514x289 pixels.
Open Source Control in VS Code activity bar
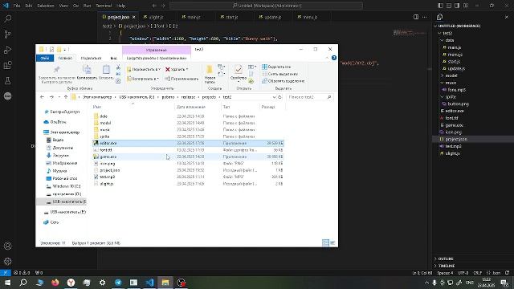point(7,34)
